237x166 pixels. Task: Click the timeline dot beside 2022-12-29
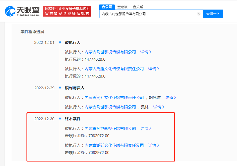click(x=59, y=87)
